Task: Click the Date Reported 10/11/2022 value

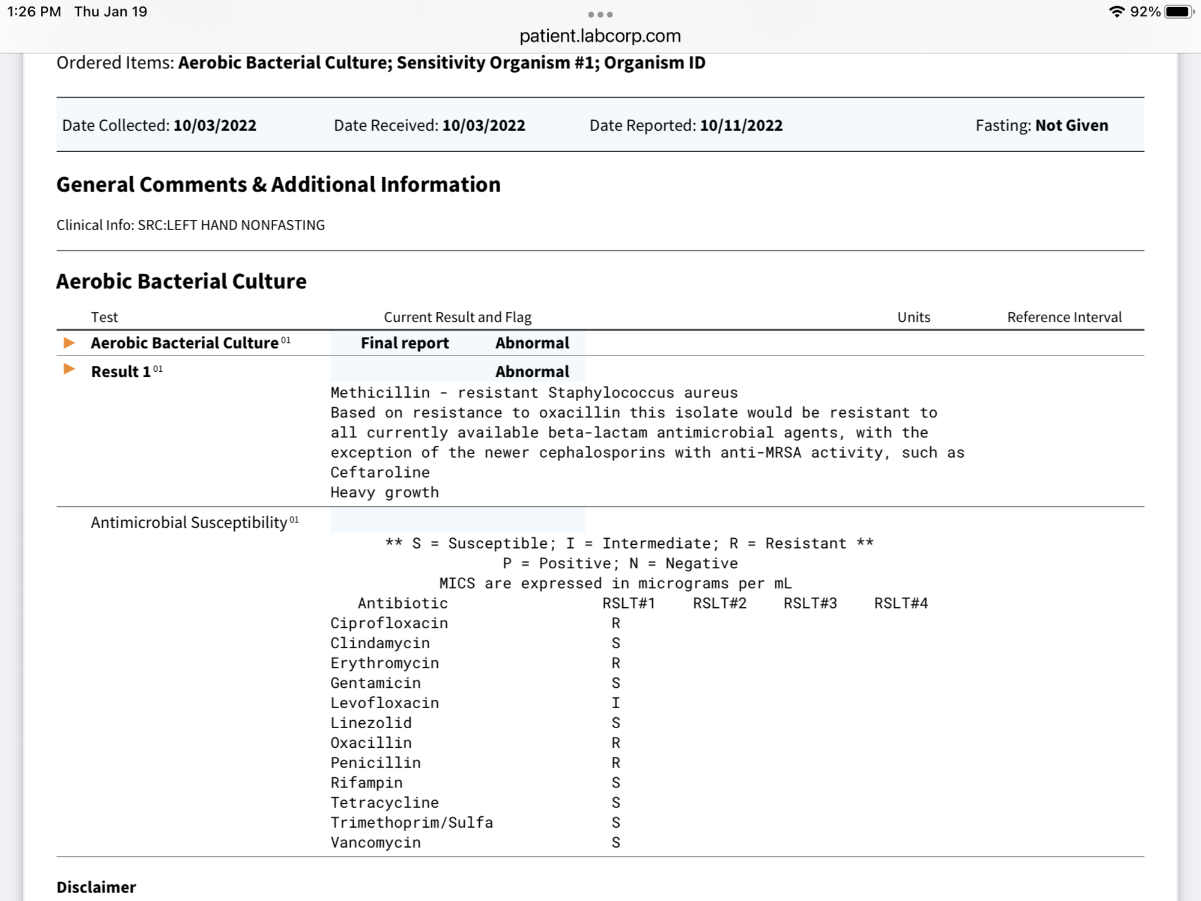Action: tap(741, 126)
